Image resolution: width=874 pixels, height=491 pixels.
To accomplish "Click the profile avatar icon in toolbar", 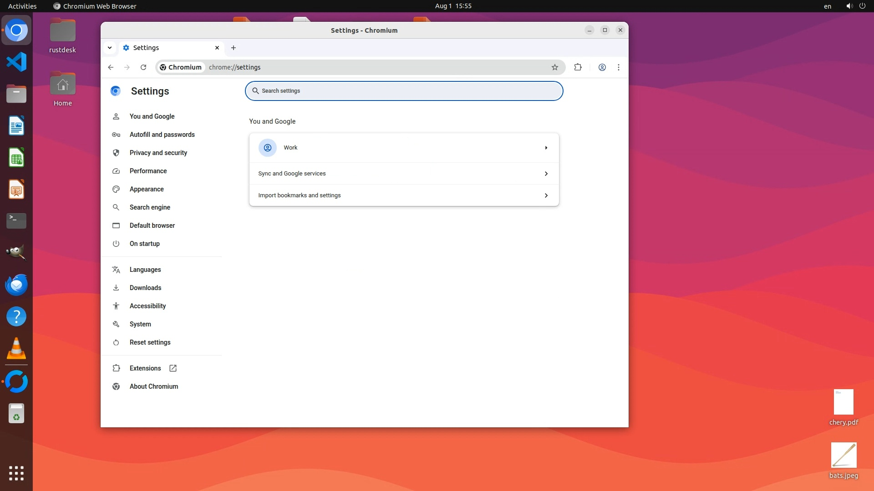I will (602, 67).
